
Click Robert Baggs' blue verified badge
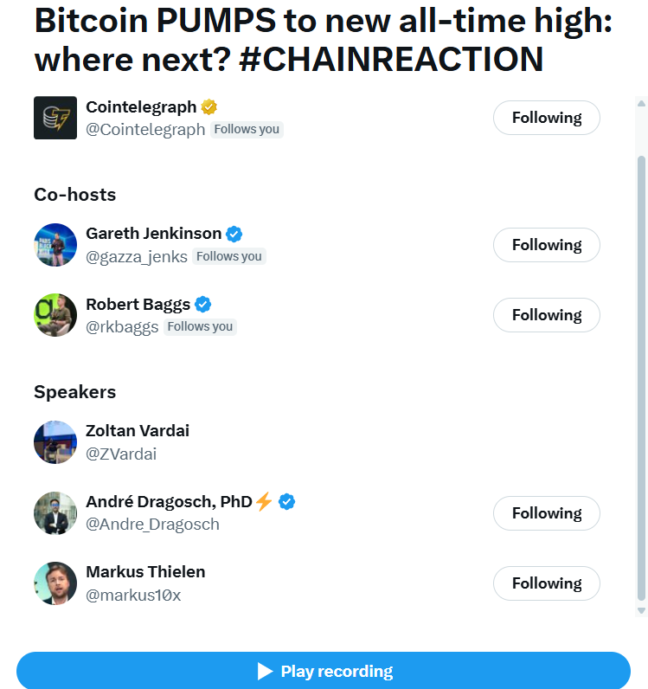(x=203, y=304)
